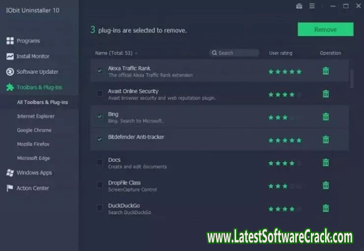Image resolution: width=364 pixels, height=251 pixels.
Task: Select the Avast Online Security entry name
Action: click(133, 91)
